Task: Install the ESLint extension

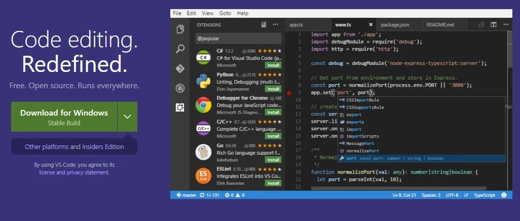Action: [x=273, y=183]
